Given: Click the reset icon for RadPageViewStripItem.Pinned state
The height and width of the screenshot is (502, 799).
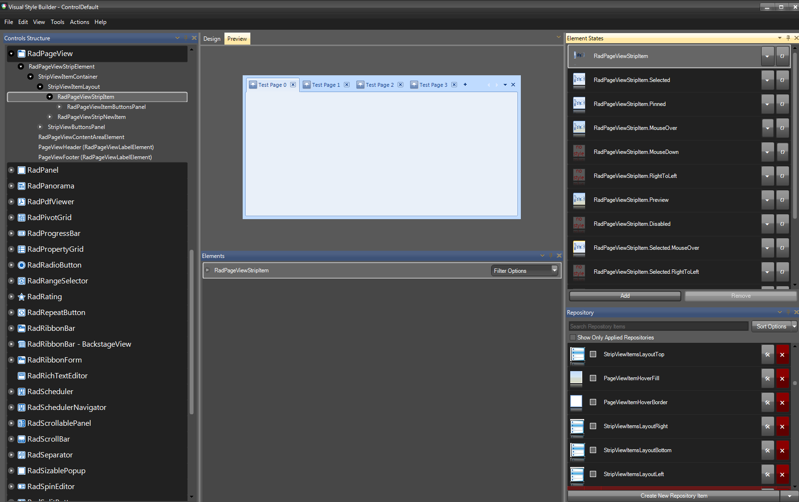Looking at the screenshot, I should [783, 104].
